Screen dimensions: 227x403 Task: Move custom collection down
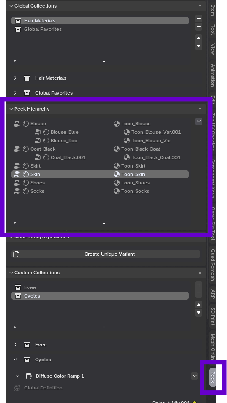pyautogui.click(x=199, y=313)
